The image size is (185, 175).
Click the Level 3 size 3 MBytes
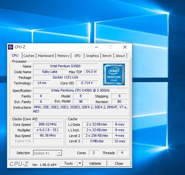pyautogui.click(x=97, y=141)
